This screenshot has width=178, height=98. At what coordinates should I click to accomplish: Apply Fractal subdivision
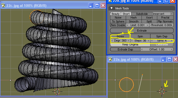tap(165, 18)
